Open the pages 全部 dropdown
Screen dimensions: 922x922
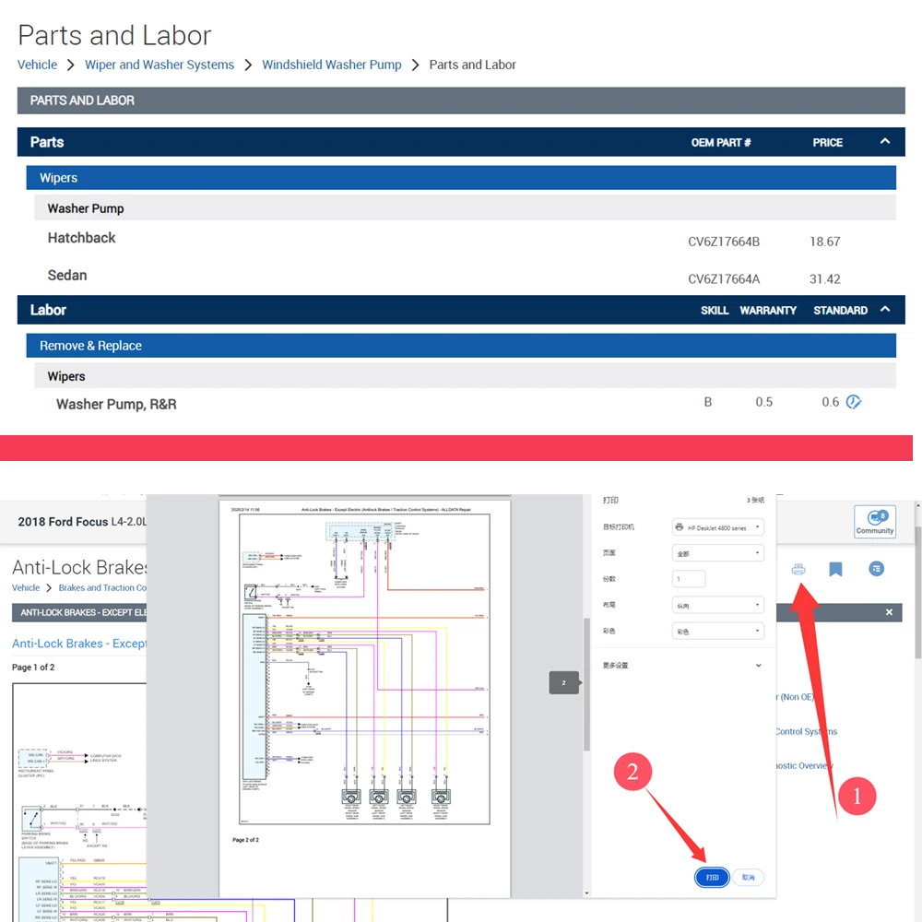(718, 552)
